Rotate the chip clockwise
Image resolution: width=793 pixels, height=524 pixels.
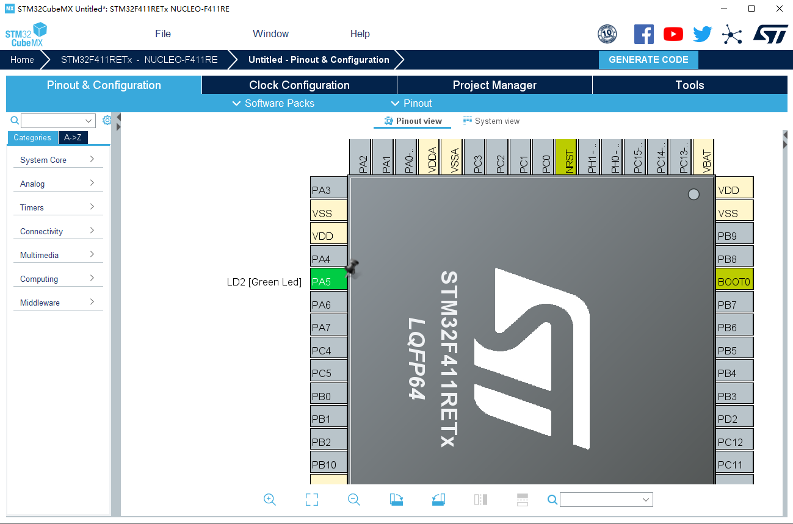pyautogui.click(x=396, y=500)
